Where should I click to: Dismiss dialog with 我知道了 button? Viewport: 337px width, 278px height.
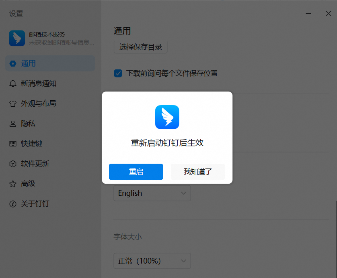coord(198,172)
